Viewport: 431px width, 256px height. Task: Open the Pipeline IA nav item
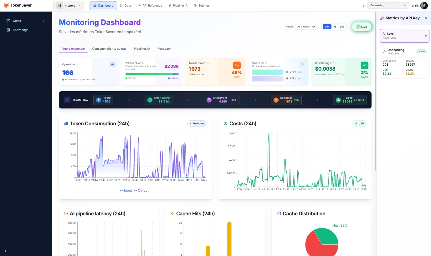coord(178,6)
